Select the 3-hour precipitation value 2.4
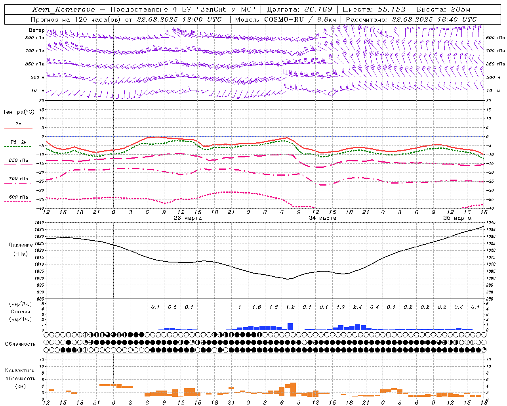 click(358, 307)
